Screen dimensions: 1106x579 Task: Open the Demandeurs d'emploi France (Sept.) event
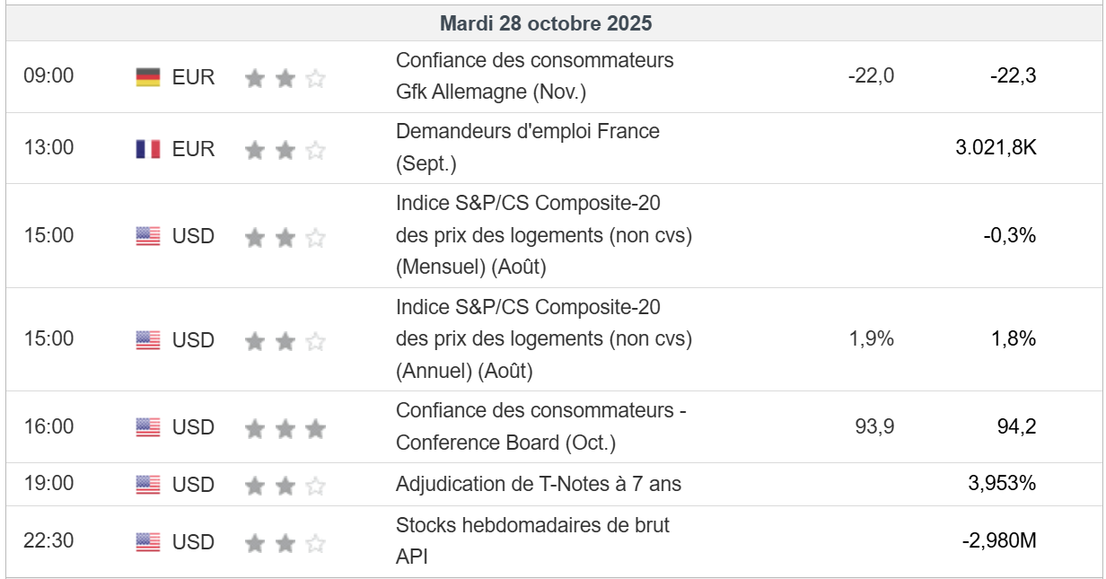528,148
